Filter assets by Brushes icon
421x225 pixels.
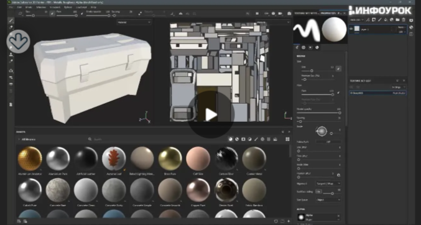tap(256, 139)
